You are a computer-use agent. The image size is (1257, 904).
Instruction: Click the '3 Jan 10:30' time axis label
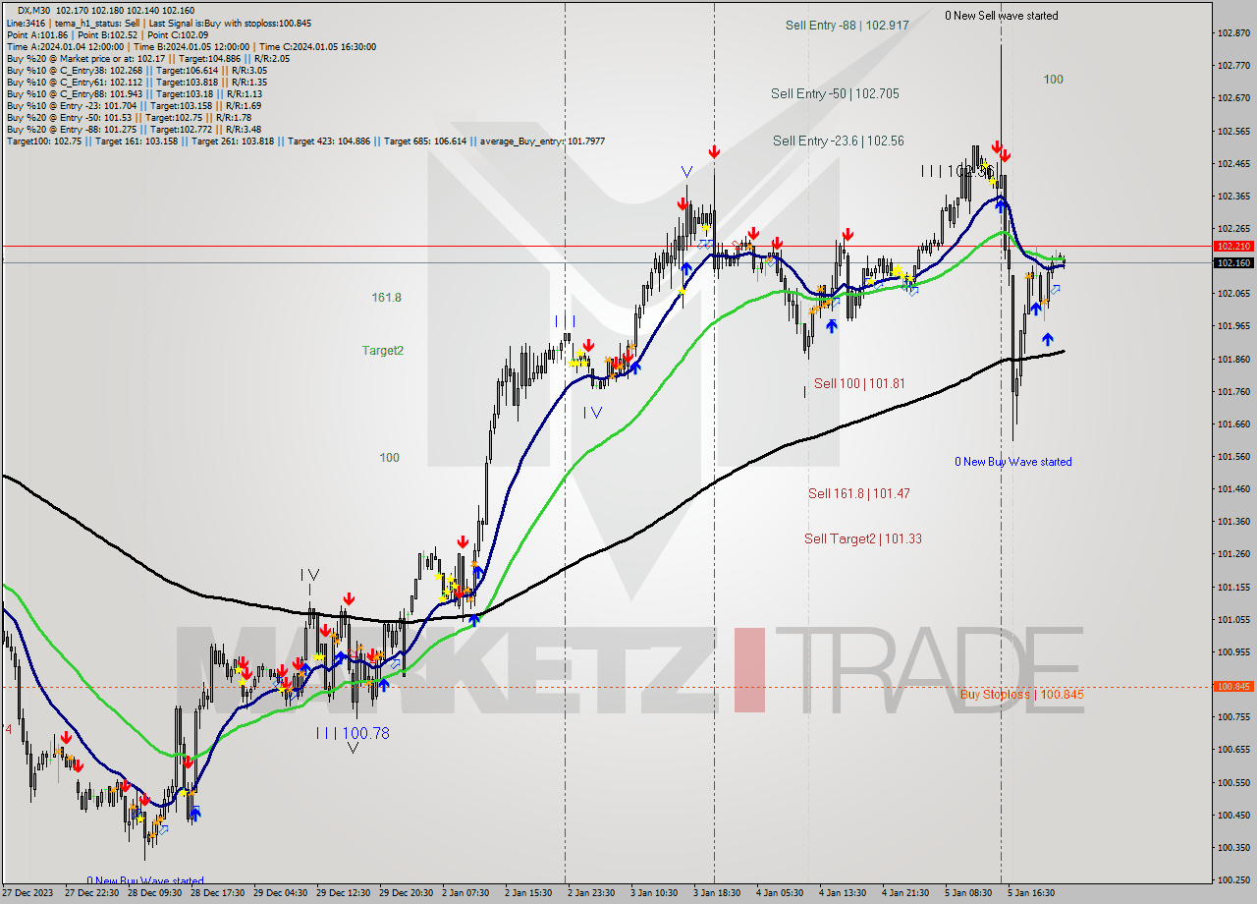pos(655,893)
